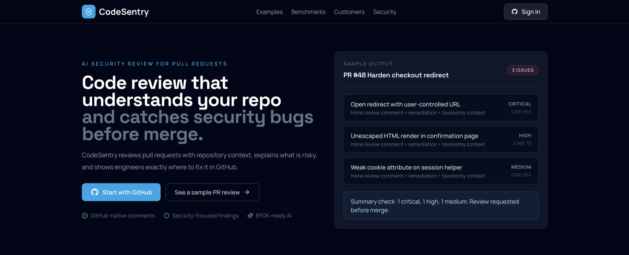Click the CRITICAL severity label
The width and height of the screenshot is (629, 255).
tap(520, 104)
